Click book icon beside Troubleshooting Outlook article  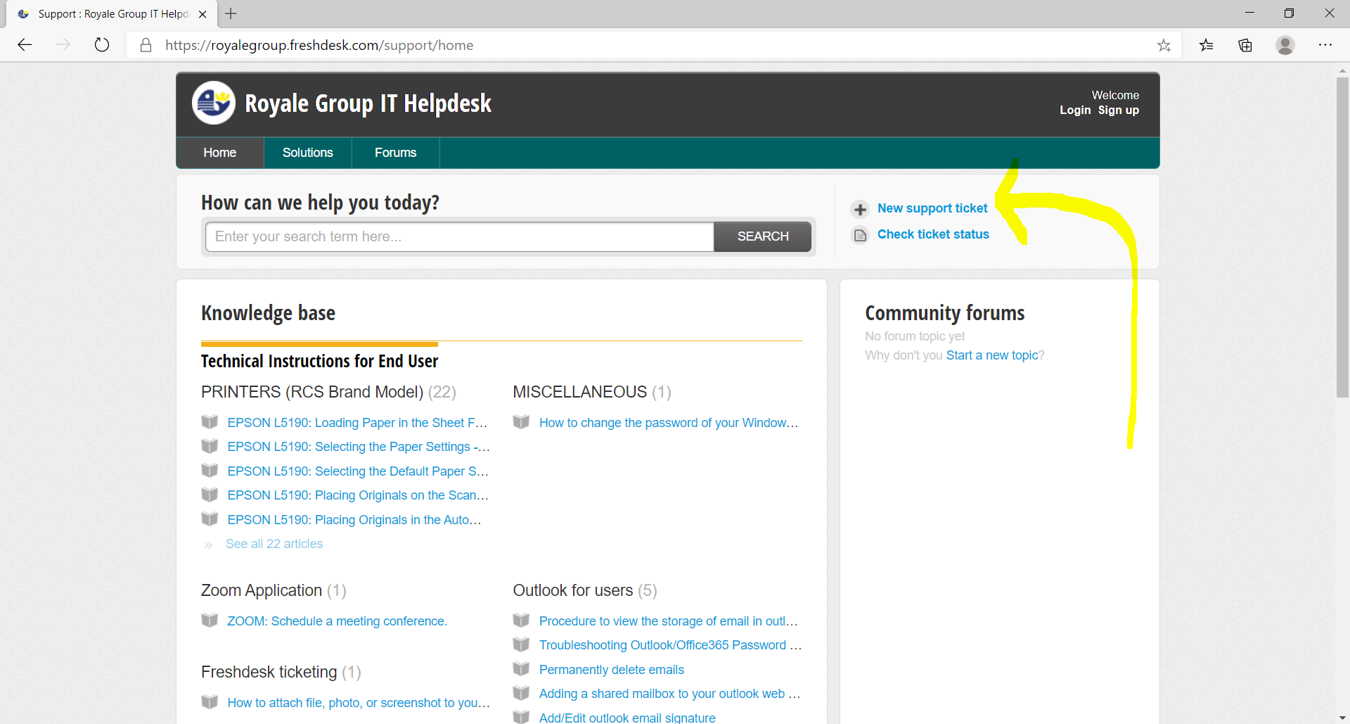point(521,644)
